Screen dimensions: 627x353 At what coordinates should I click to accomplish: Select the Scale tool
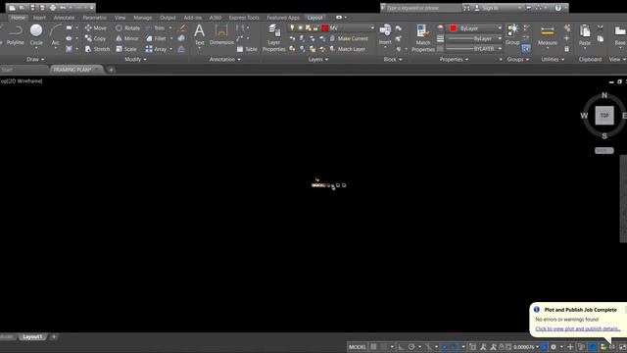126,49
